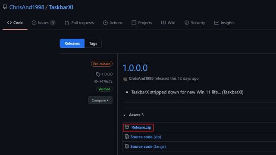Click the Projects board icon

point(134,23)
